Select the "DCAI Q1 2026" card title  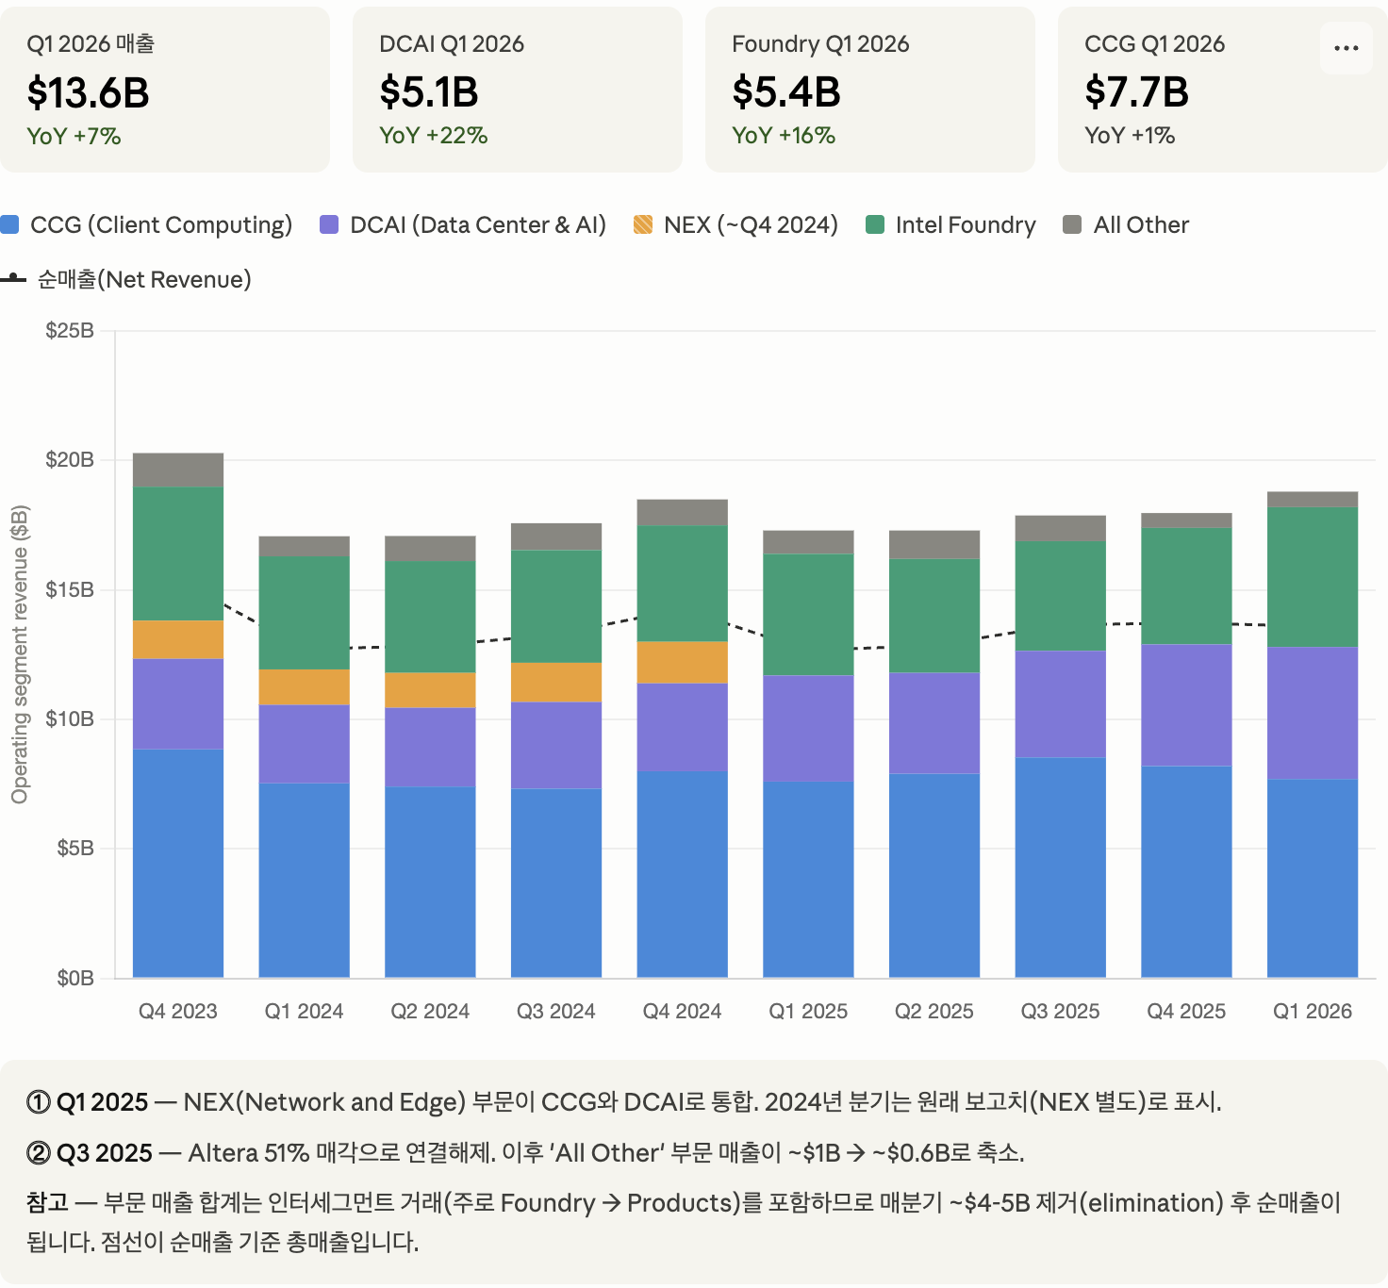click(x=452, y=43)
